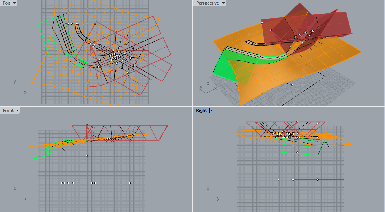The image size is (385, 212).
Task: Click the y-z axis icon in Right viewport
Action: pyautogui.click(x=212, y=194)
